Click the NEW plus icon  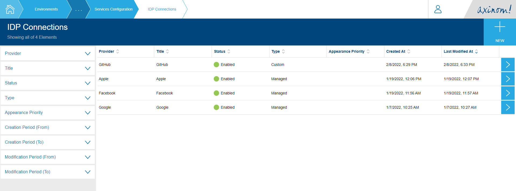tap(500, 27)
